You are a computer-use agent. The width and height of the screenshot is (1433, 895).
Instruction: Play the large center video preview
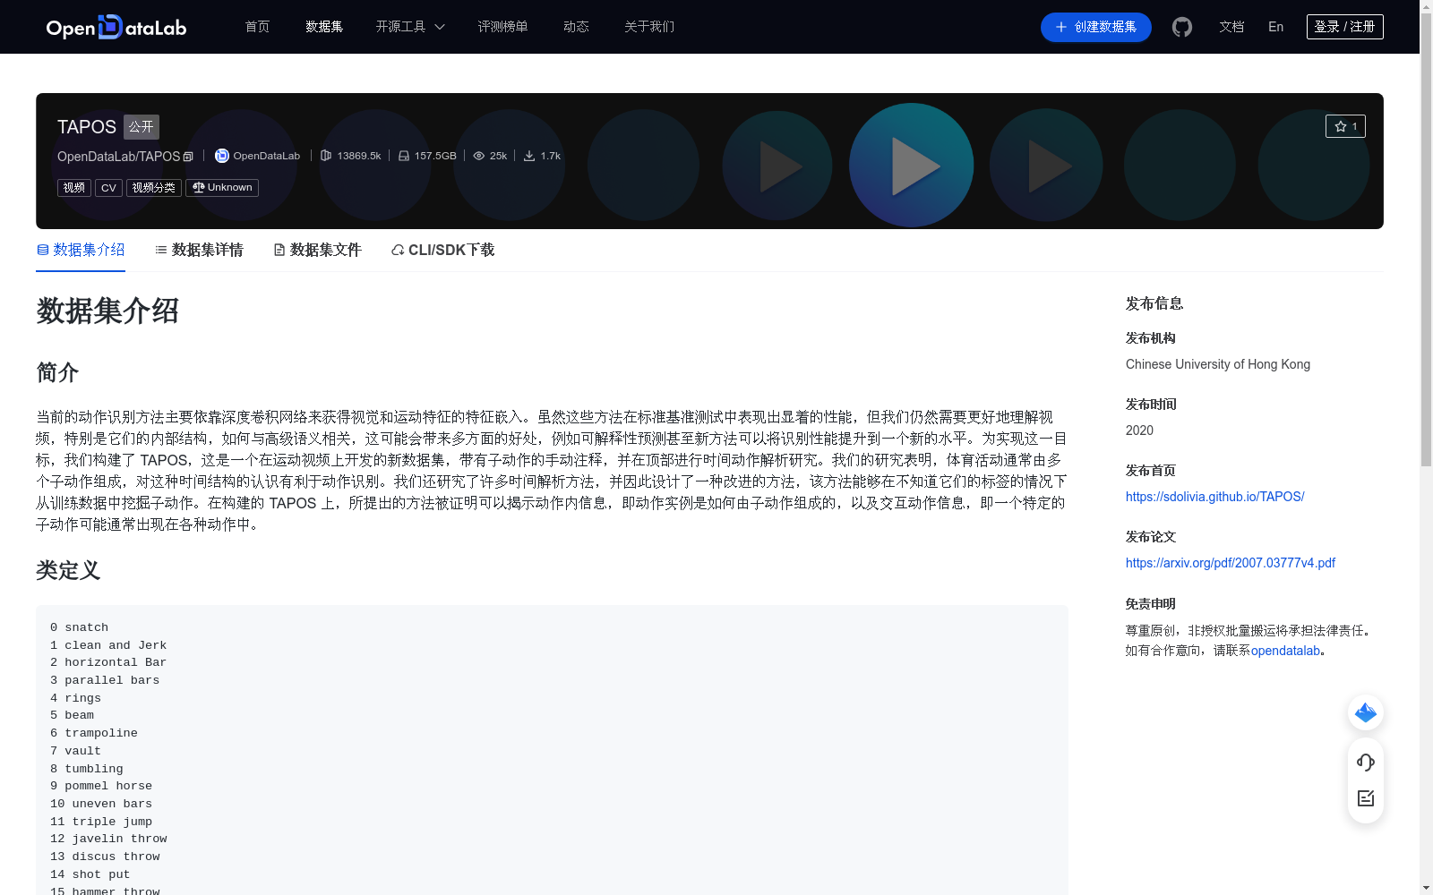(911, 166)
